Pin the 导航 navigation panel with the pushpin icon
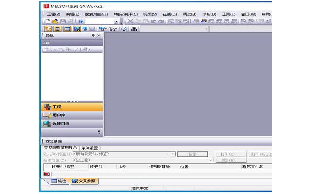 [x=93, y=35]
